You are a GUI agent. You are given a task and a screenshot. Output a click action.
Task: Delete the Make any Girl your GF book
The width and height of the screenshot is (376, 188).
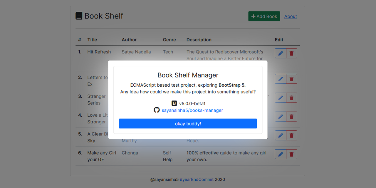[291, 154]
